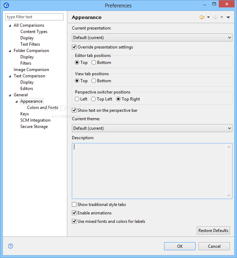Click Description scrollbar down arrow

pos(229,195)
